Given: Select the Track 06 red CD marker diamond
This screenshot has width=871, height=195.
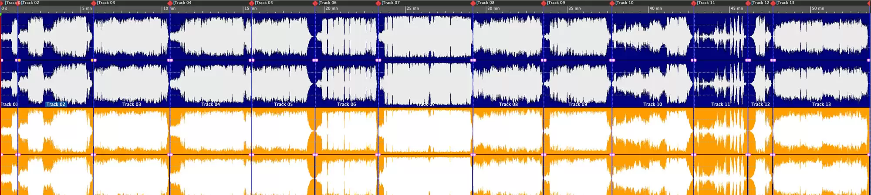Looking at the screenshot, I should [x=315, y=3].
